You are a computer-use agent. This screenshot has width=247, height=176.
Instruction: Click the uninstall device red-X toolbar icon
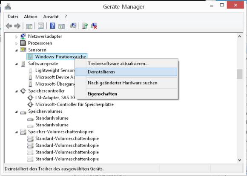coord(94,26)
